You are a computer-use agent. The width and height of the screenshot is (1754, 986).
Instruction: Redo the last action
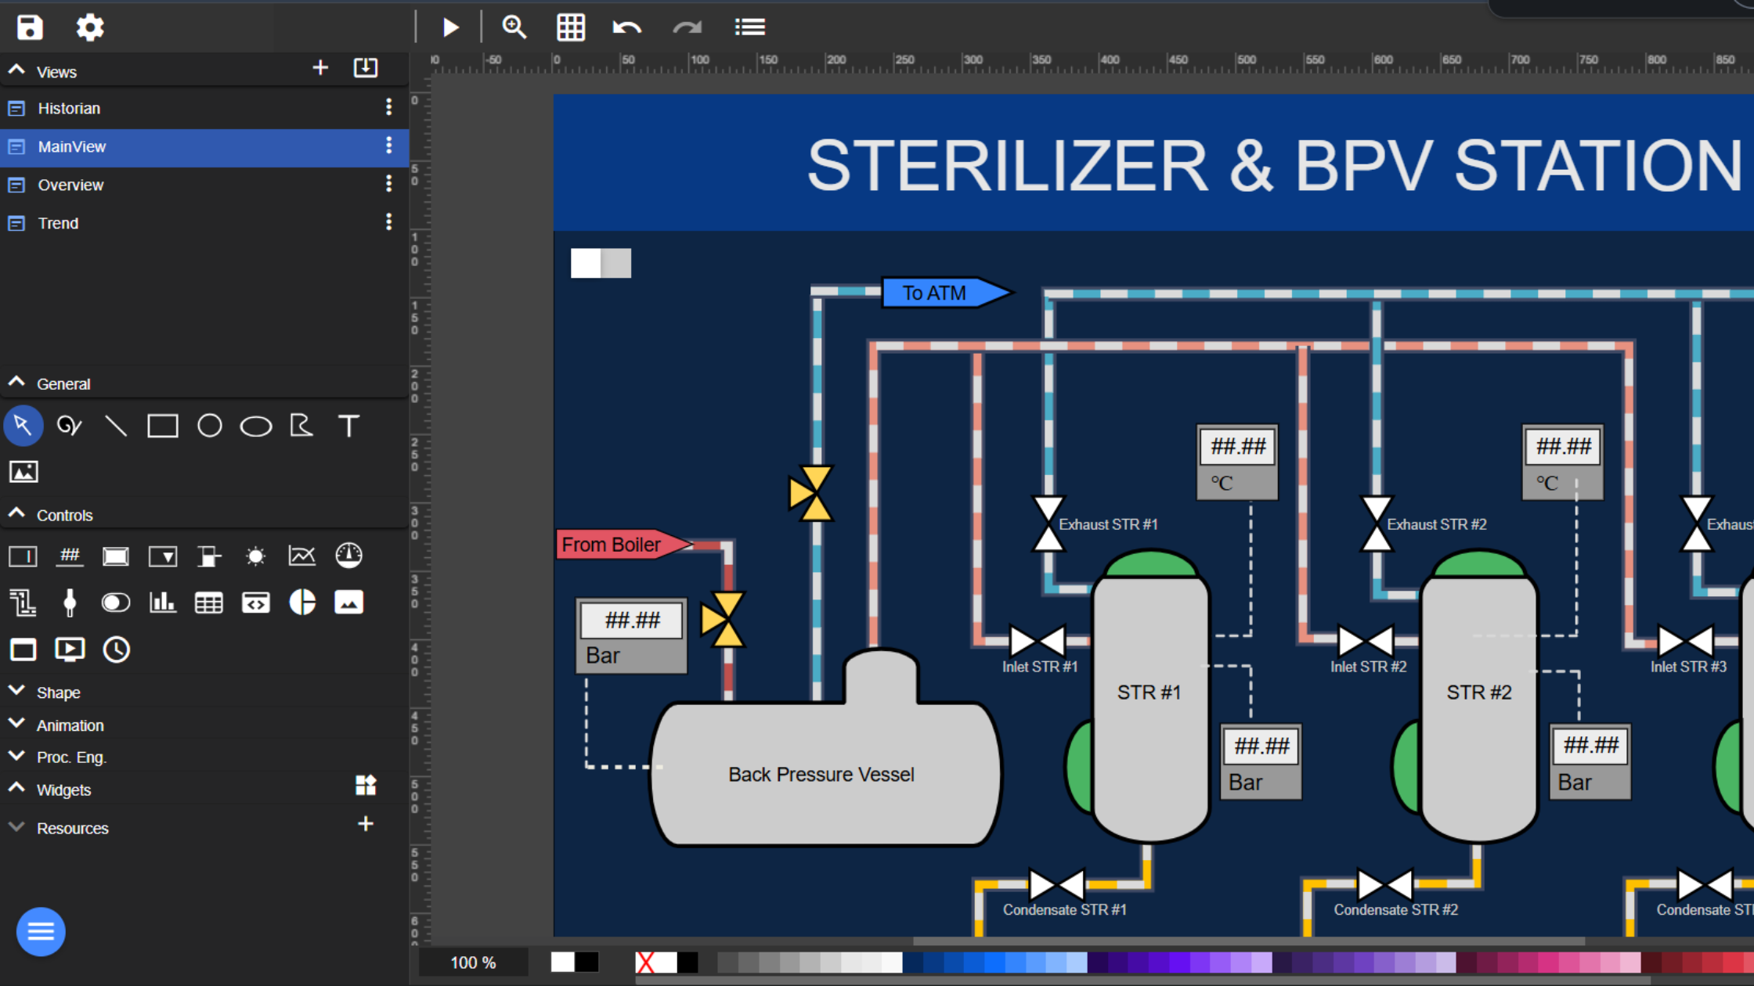687,27
